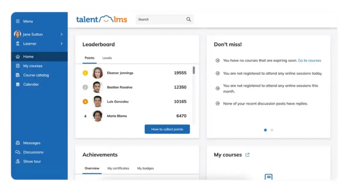Click the Calendar sidebar icon
The width and height of the screenshot is (350, 190).
[x=18, y=84]
